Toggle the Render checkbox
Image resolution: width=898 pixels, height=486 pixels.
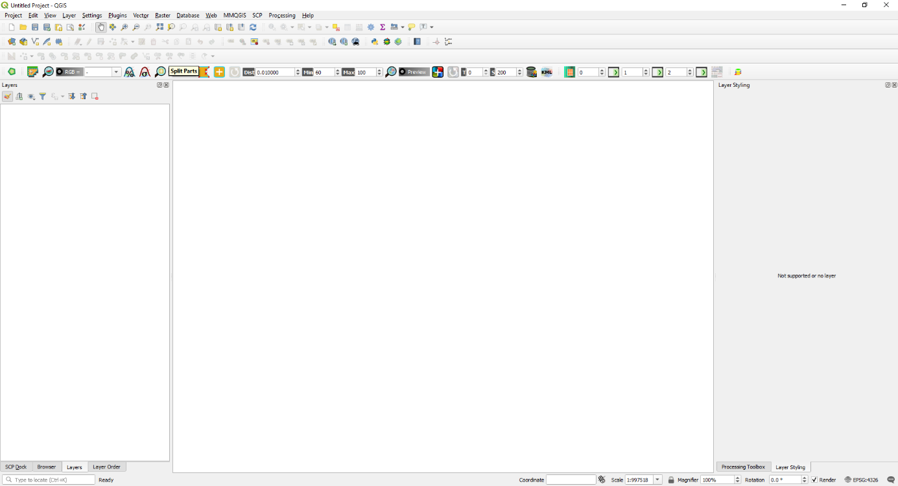pyautogui.click(x=814, y=480)
